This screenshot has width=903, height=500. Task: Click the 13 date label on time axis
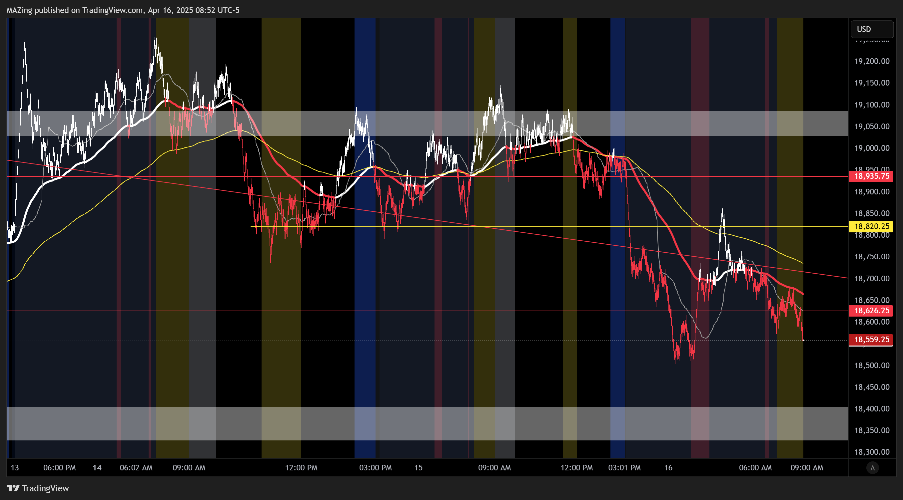point(15,468)
